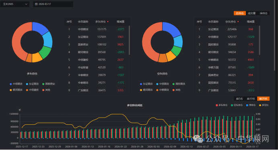The width and height of the screenshot is (278, 150).
Task: Hide the 多空比 line in bar chart legend
Action: [x=264, y=105]
